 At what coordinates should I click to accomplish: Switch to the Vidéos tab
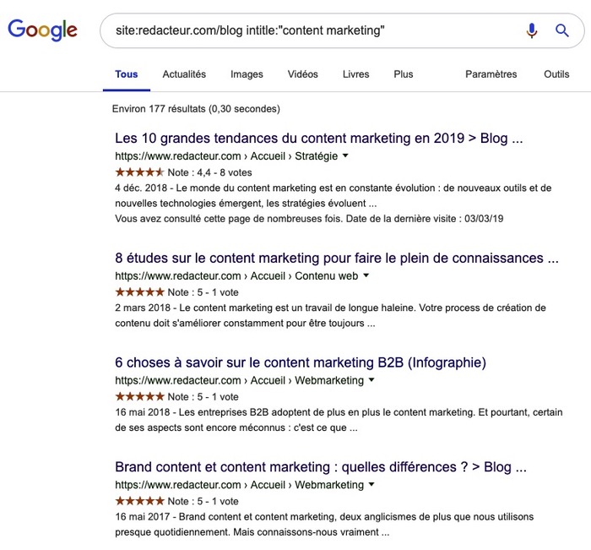[x=302, y=74]
